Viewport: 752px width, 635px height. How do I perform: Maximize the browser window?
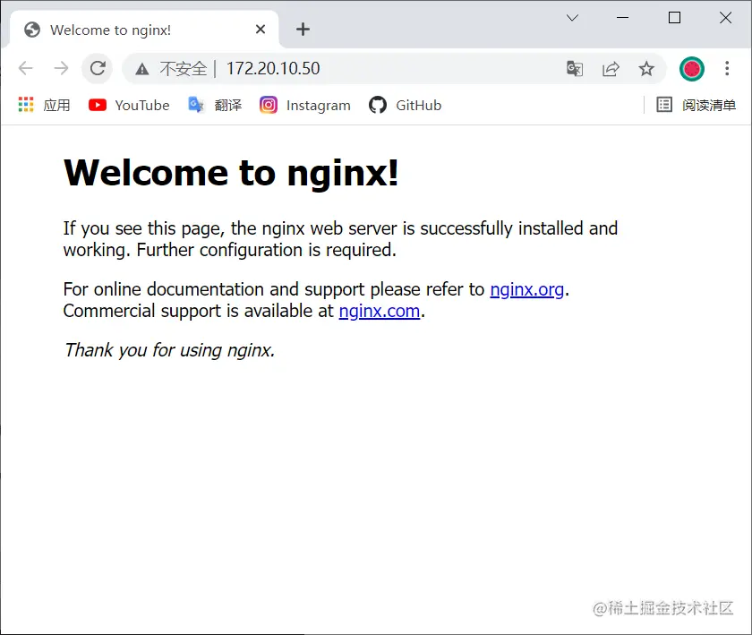point(674,18)
